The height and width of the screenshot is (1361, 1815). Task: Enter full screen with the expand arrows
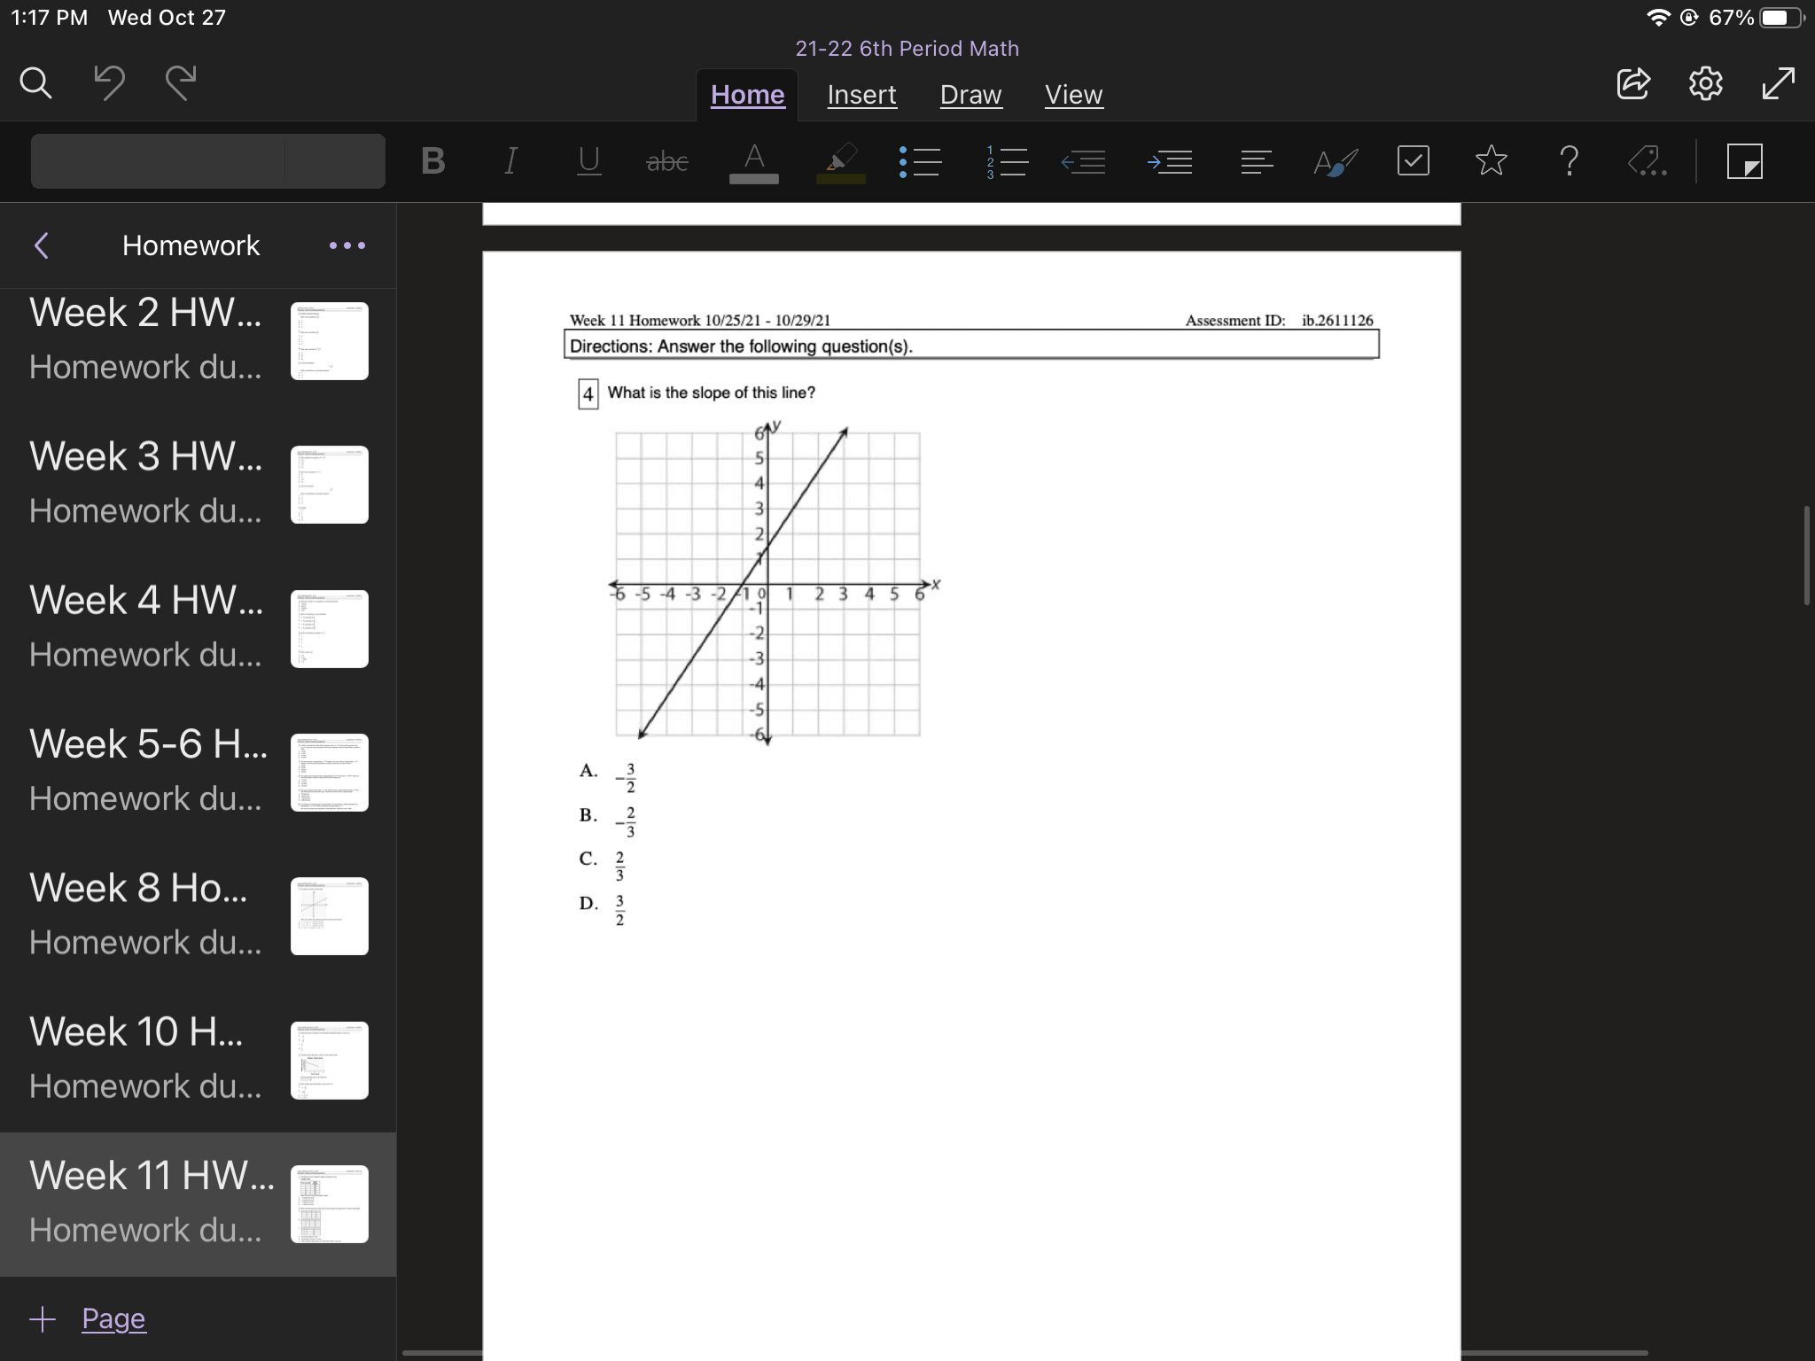[1778, 83]
